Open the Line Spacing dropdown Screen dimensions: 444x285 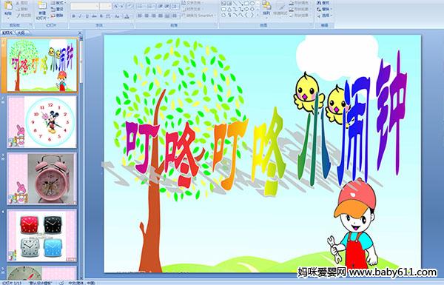pyautogui.click(x=175, y=6)
